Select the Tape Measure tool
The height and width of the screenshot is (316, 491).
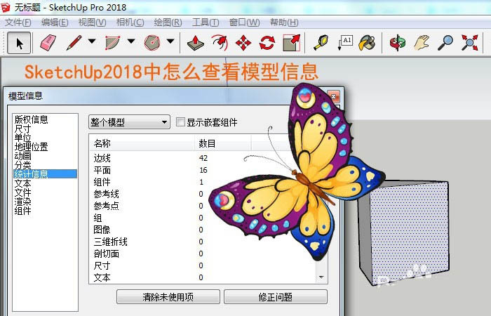(321, 43)
